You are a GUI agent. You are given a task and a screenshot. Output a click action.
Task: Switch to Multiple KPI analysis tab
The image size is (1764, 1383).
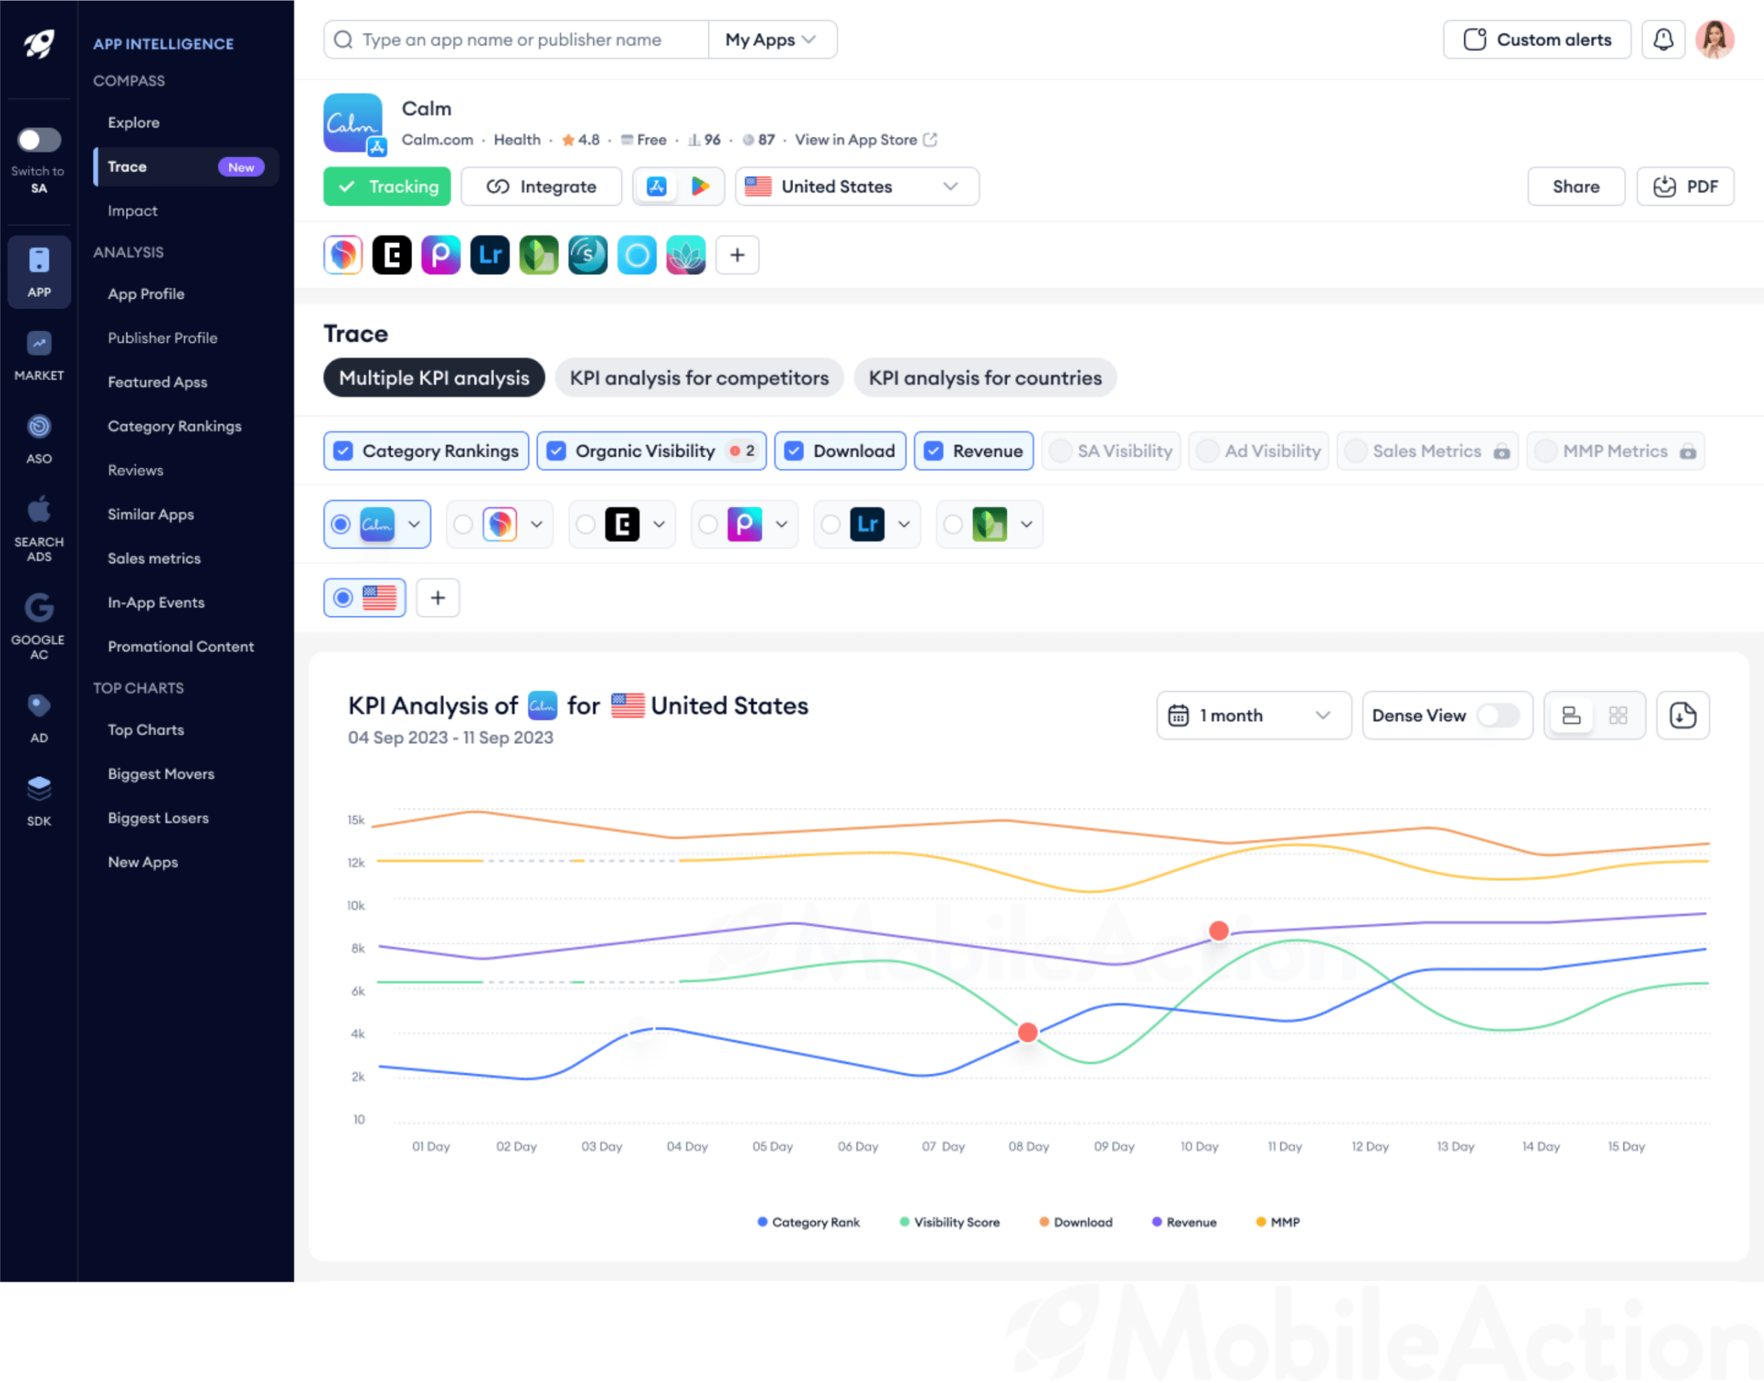coord(434,378)
